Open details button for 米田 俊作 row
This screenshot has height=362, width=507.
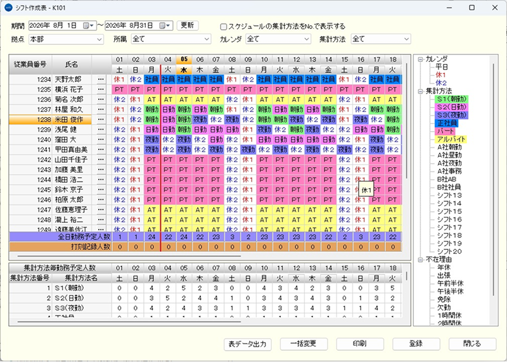click(101, 120)
